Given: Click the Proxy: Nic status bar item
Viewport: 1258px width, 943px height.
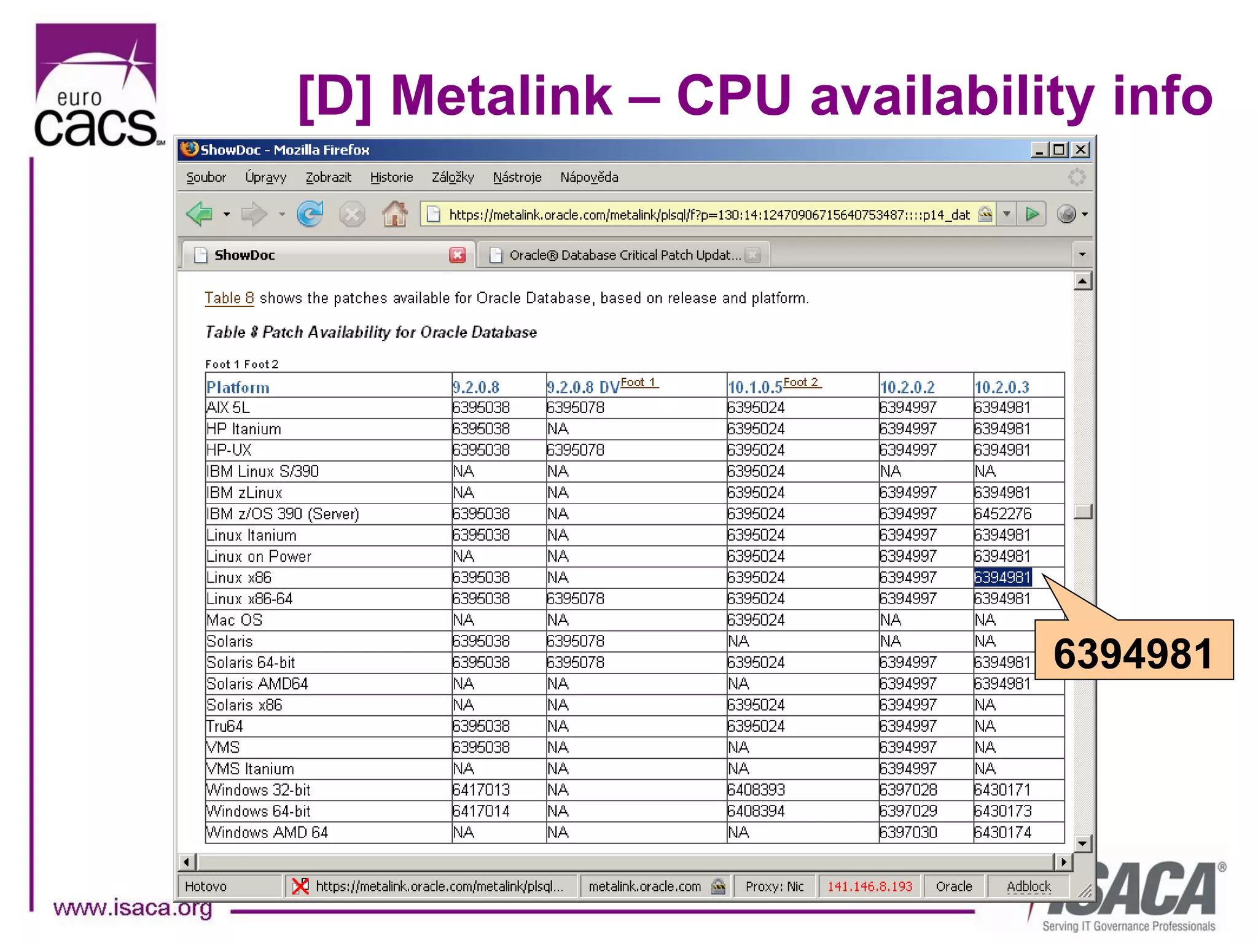Looking at the screenshot, I should [775, 887].
